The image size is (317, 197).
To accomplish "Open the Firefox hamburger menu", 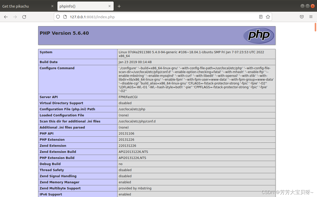I will tap(311, 17).
